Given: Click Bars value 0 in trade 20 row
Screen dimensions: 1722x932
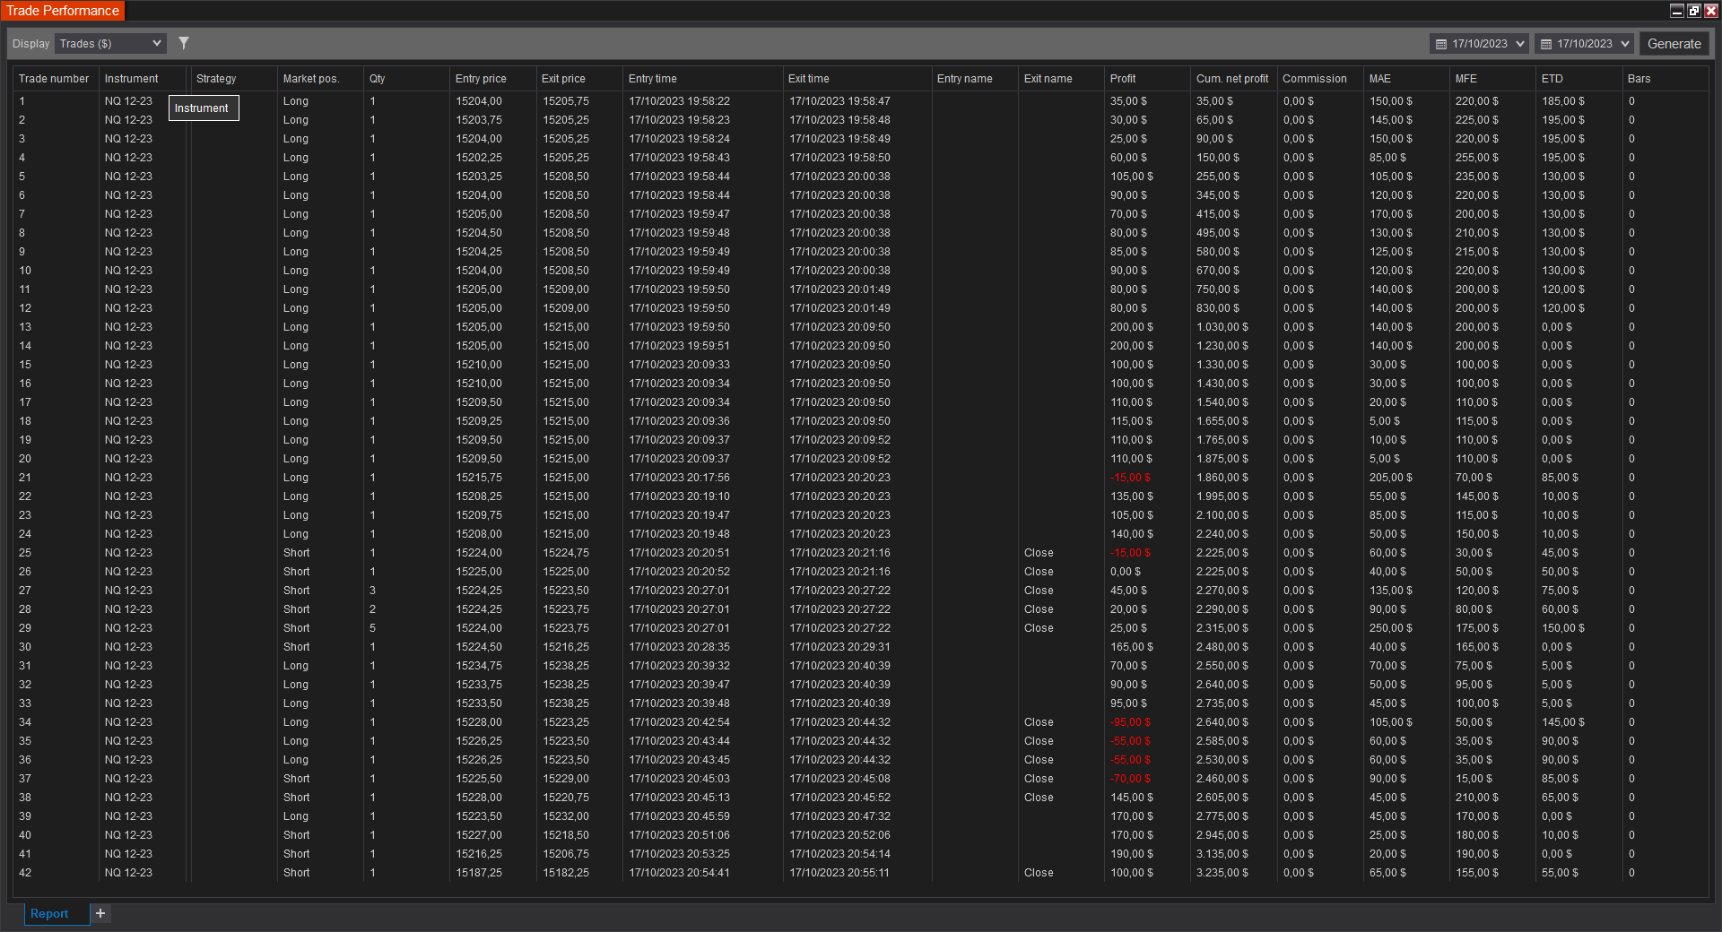Looking at the screenshot, I should 1631,459.
